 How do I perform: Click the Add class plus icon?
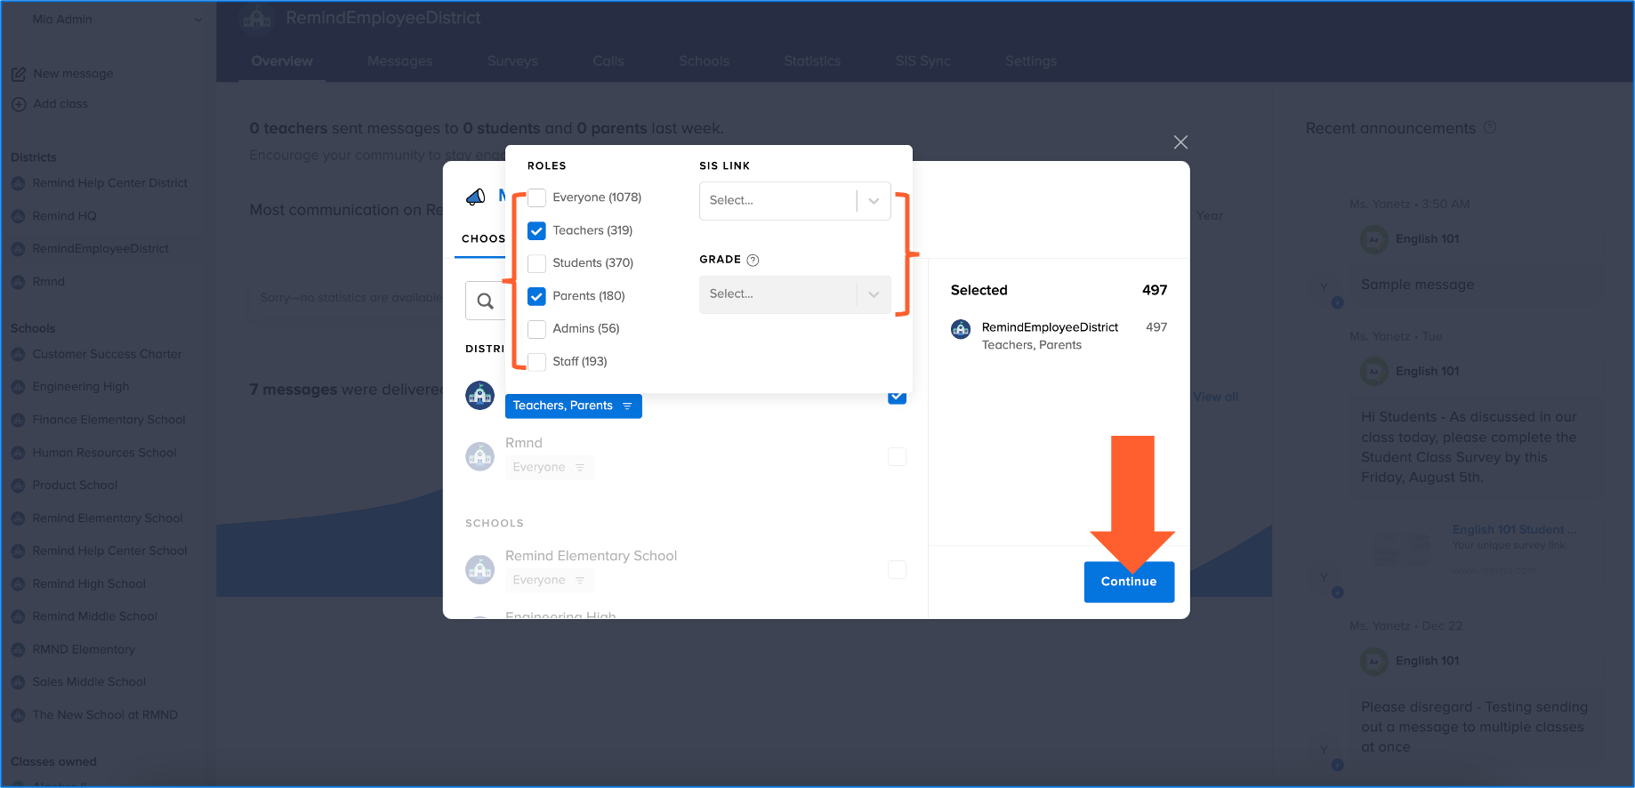pyautogui.click(x=18, y=104)
